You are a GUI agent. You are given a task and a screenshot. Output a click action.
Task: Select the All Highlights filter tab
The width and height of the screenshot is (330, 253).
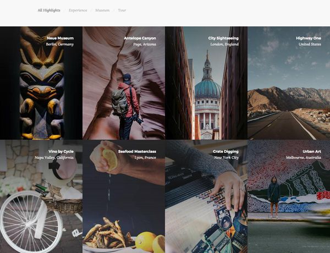coord(48,10)
